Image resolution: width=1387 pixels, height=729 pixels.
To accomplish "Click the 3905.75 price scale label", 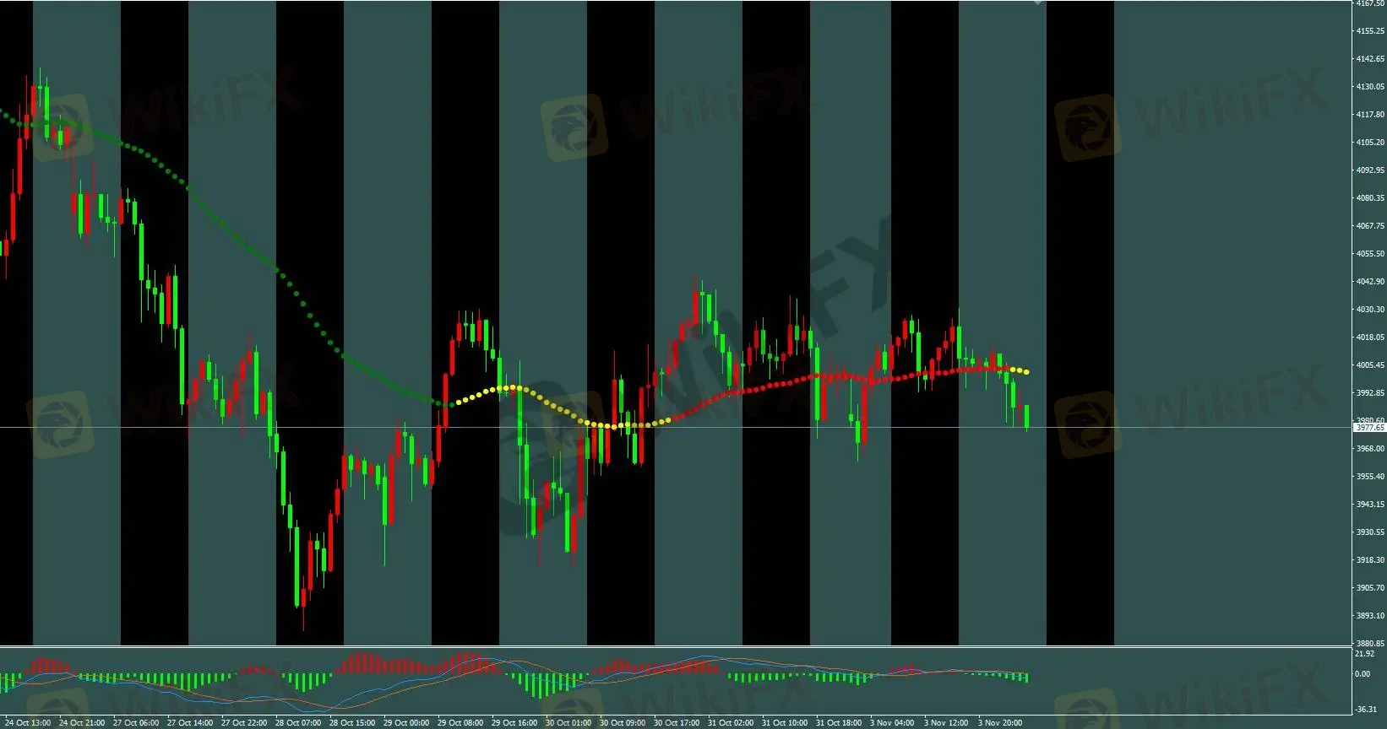I will point(1370,588).
